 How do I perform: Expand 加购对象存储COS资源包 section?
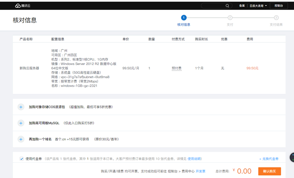(21, 107)
